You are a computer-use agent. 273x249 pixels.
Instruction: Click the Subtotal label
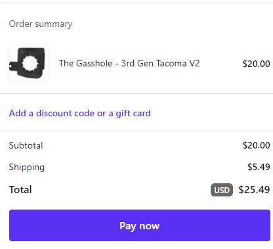pos(26,145)
